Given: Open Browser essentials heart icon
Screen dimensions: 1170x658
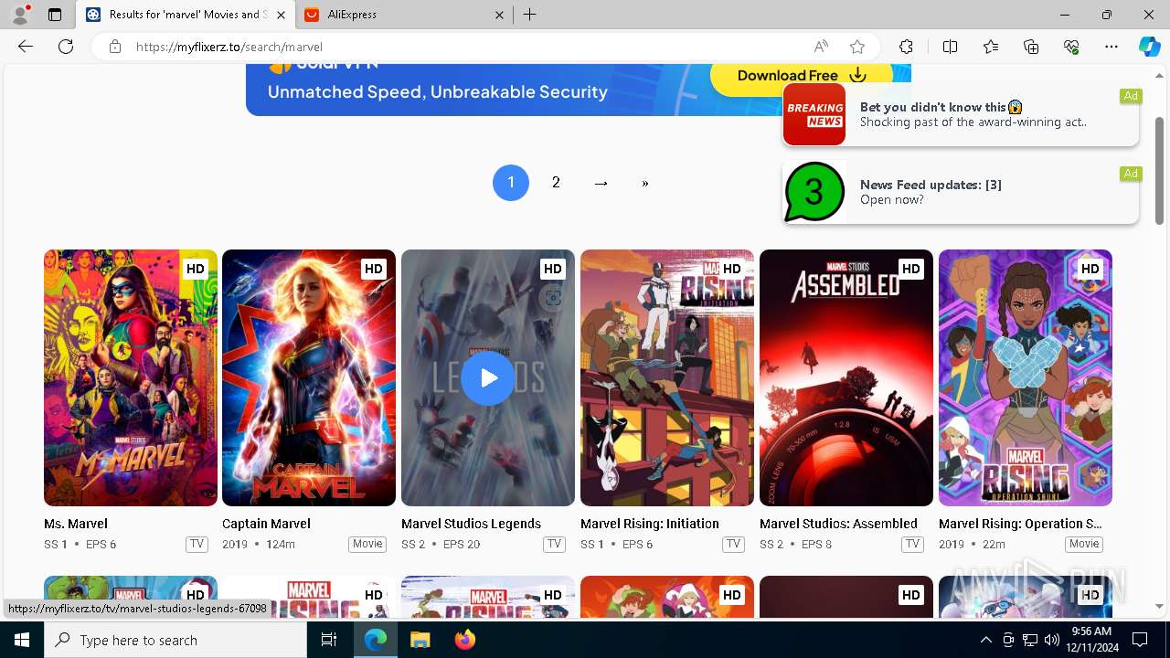Looking at the screenshot, I should click(x=1071, y=47).
